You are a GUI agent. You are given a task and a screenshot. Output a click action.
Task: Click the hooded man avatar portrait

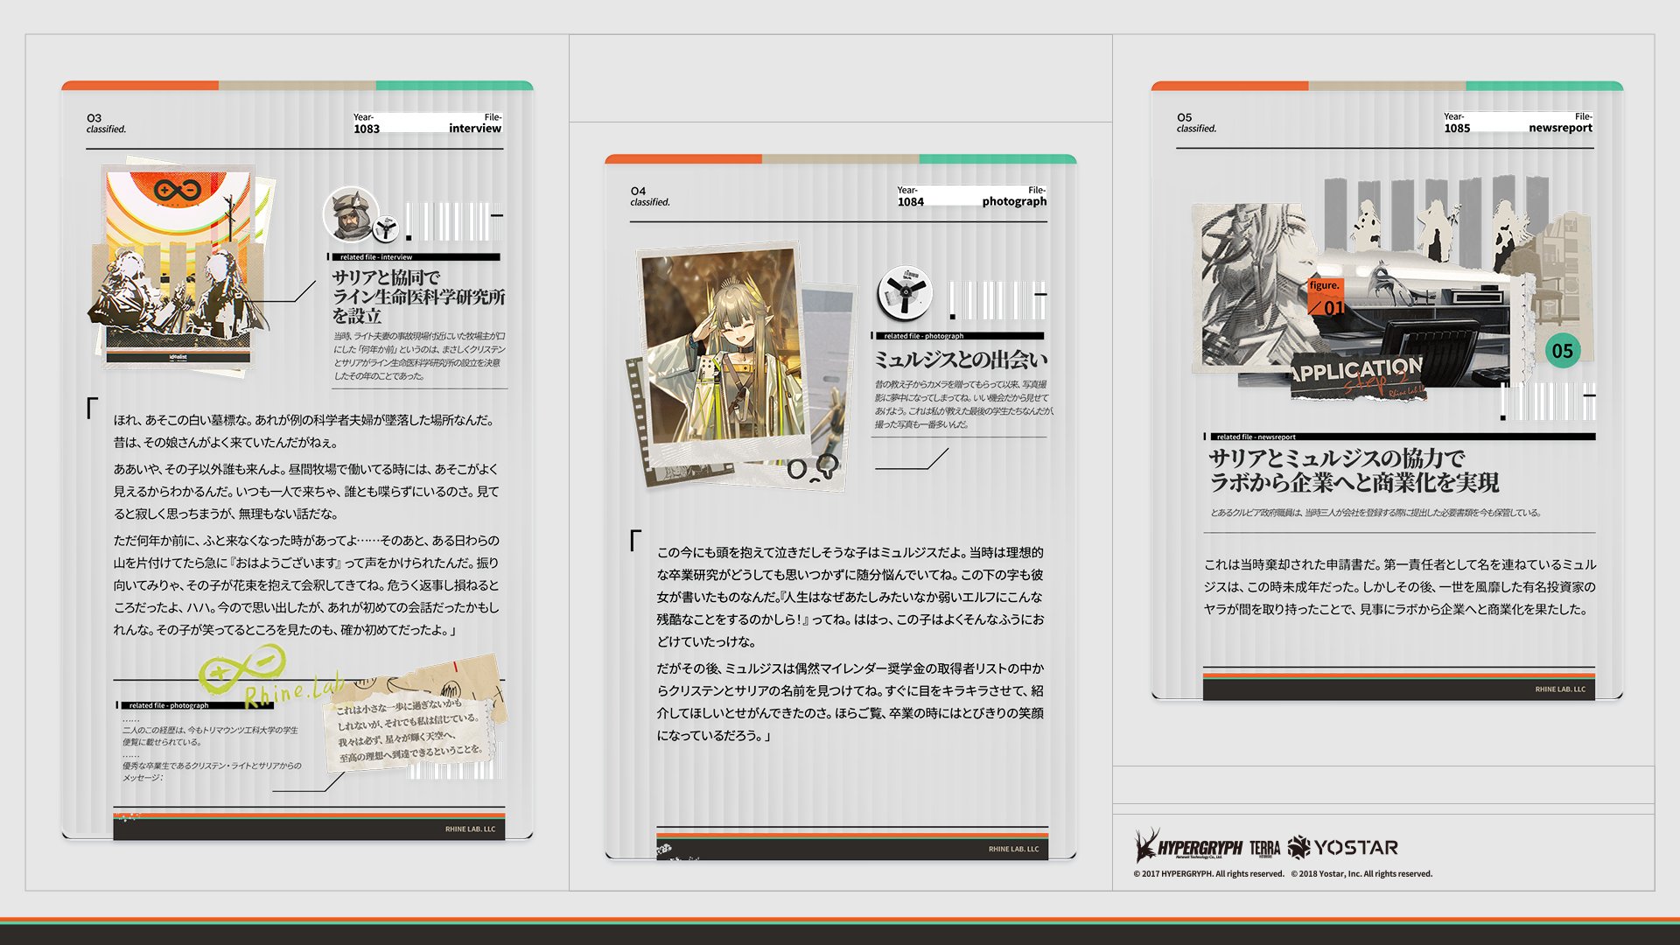click(350, 214)
